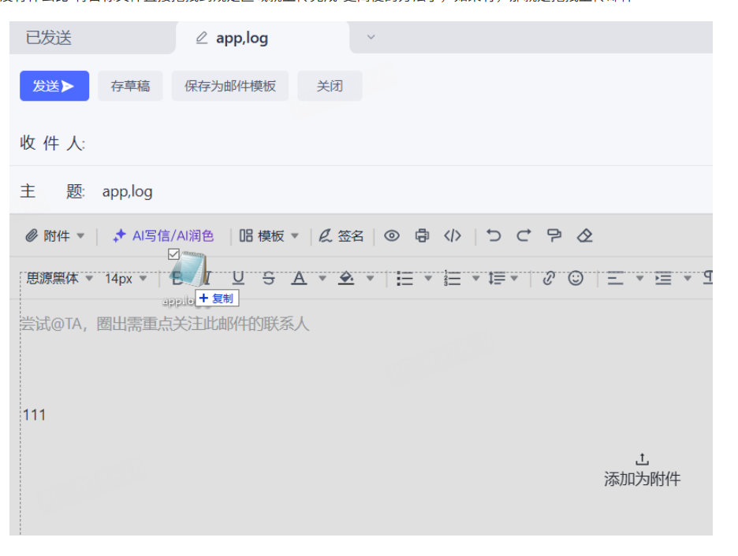The height and width of the screenshot is (556, 738).
Task: Open the numbered list dropdown arrow
Action: pyautogui.click(x=476, y=278)
